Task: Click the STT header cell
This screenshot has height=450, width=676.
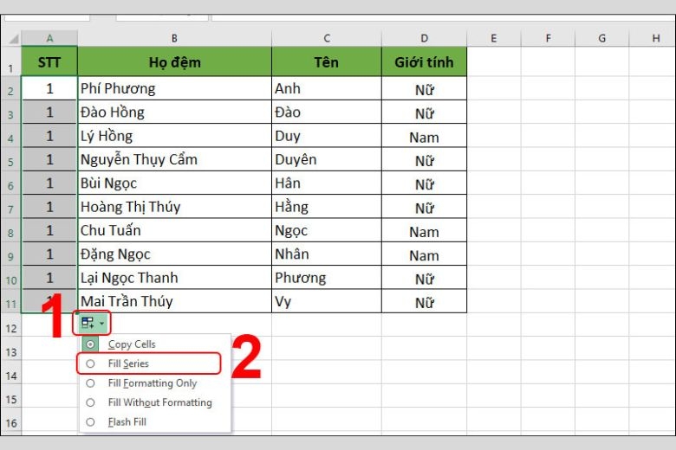Action: 49,61
